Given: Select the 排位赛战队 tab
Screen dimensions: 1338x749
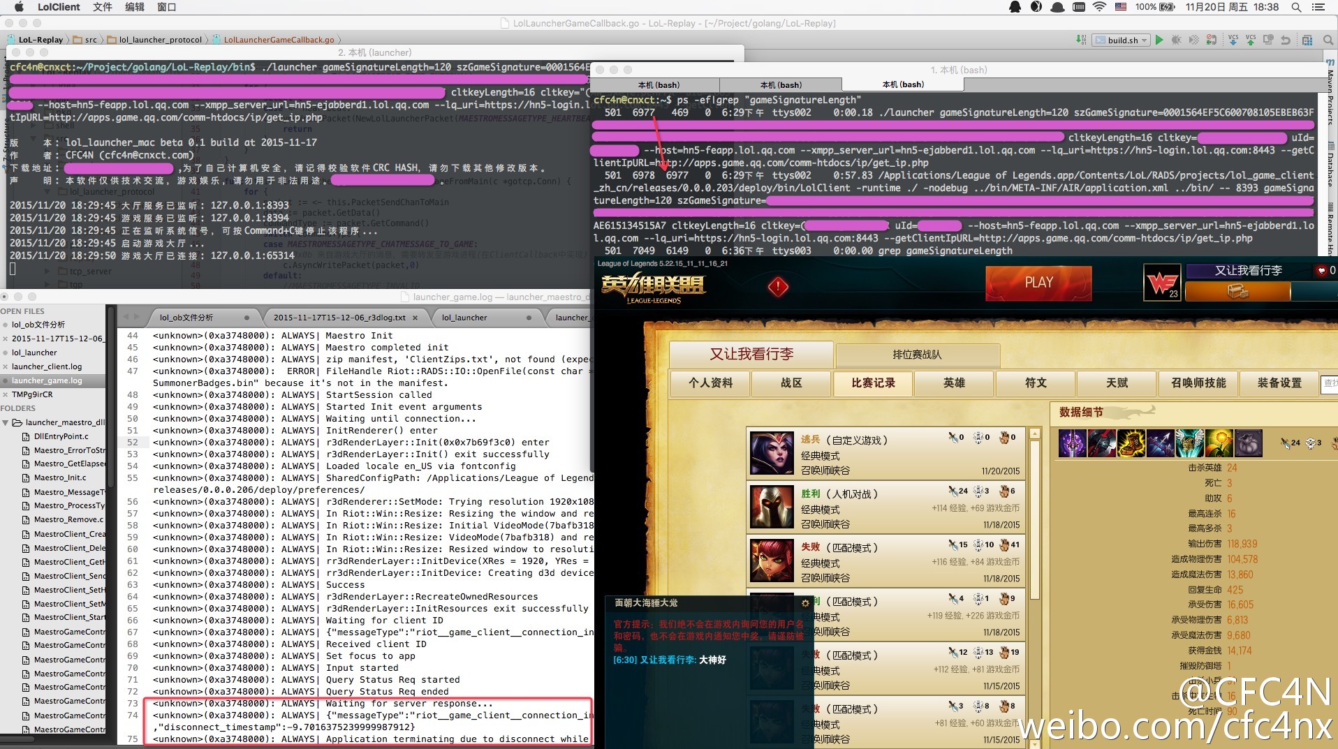Looking at the screenshot, I should tap(917, 355).
